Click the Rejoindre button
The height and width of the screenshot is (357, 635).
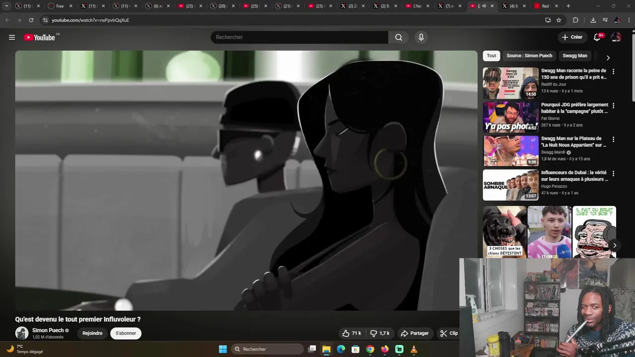(92, 333)
